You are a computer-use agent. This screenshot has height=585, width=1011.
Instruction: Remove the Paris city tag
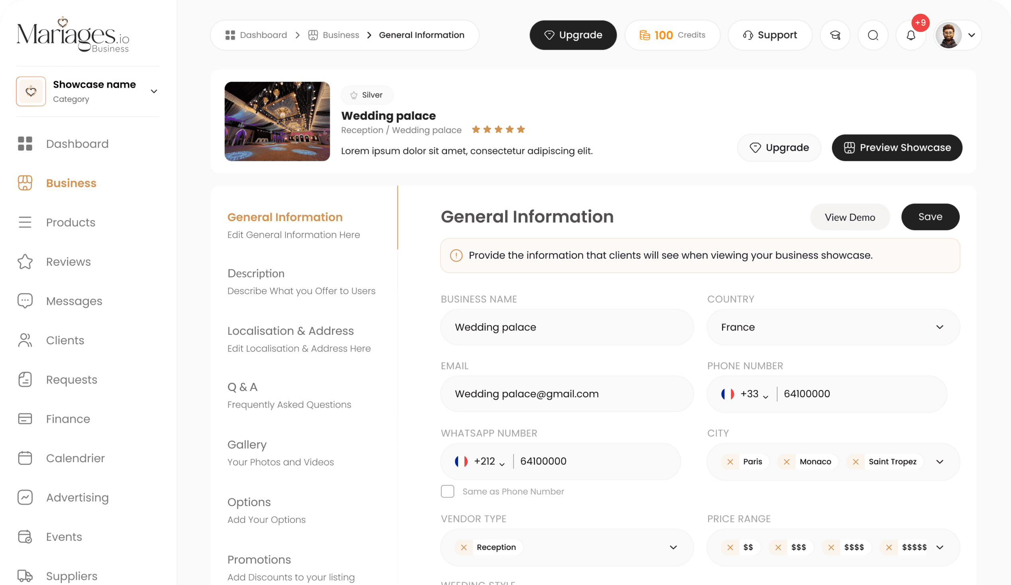click(730, 461)
